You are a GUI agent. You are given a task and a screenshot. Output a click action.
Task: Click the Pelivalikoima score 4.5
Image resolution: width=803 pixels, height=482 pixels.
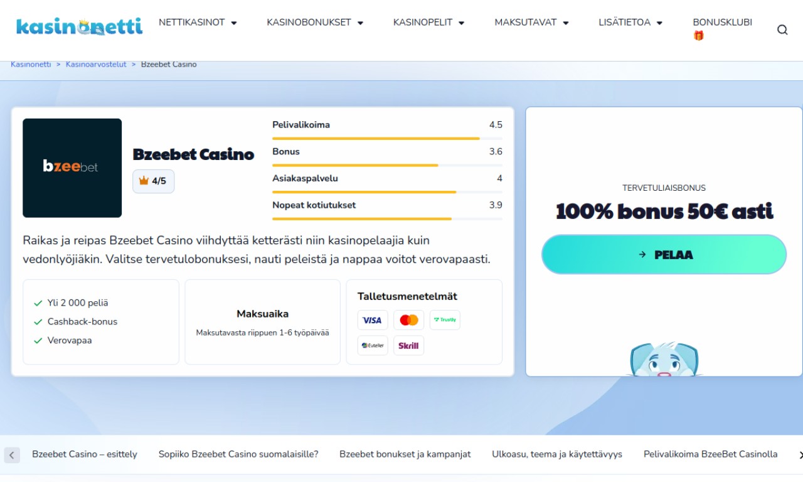[496, 125]
